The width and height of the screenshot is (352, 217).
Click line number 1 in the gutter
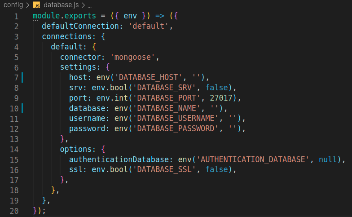point(16,16)
